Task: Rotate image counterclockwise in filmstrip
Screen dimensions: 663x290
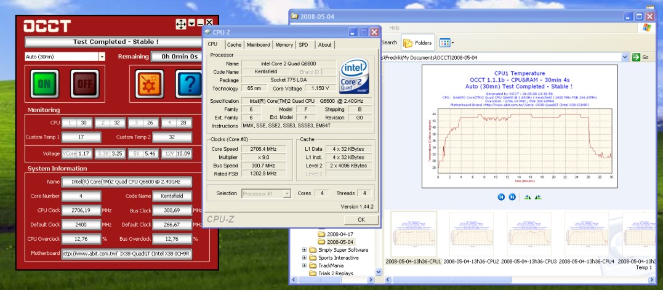Action: tap(538, 197)
